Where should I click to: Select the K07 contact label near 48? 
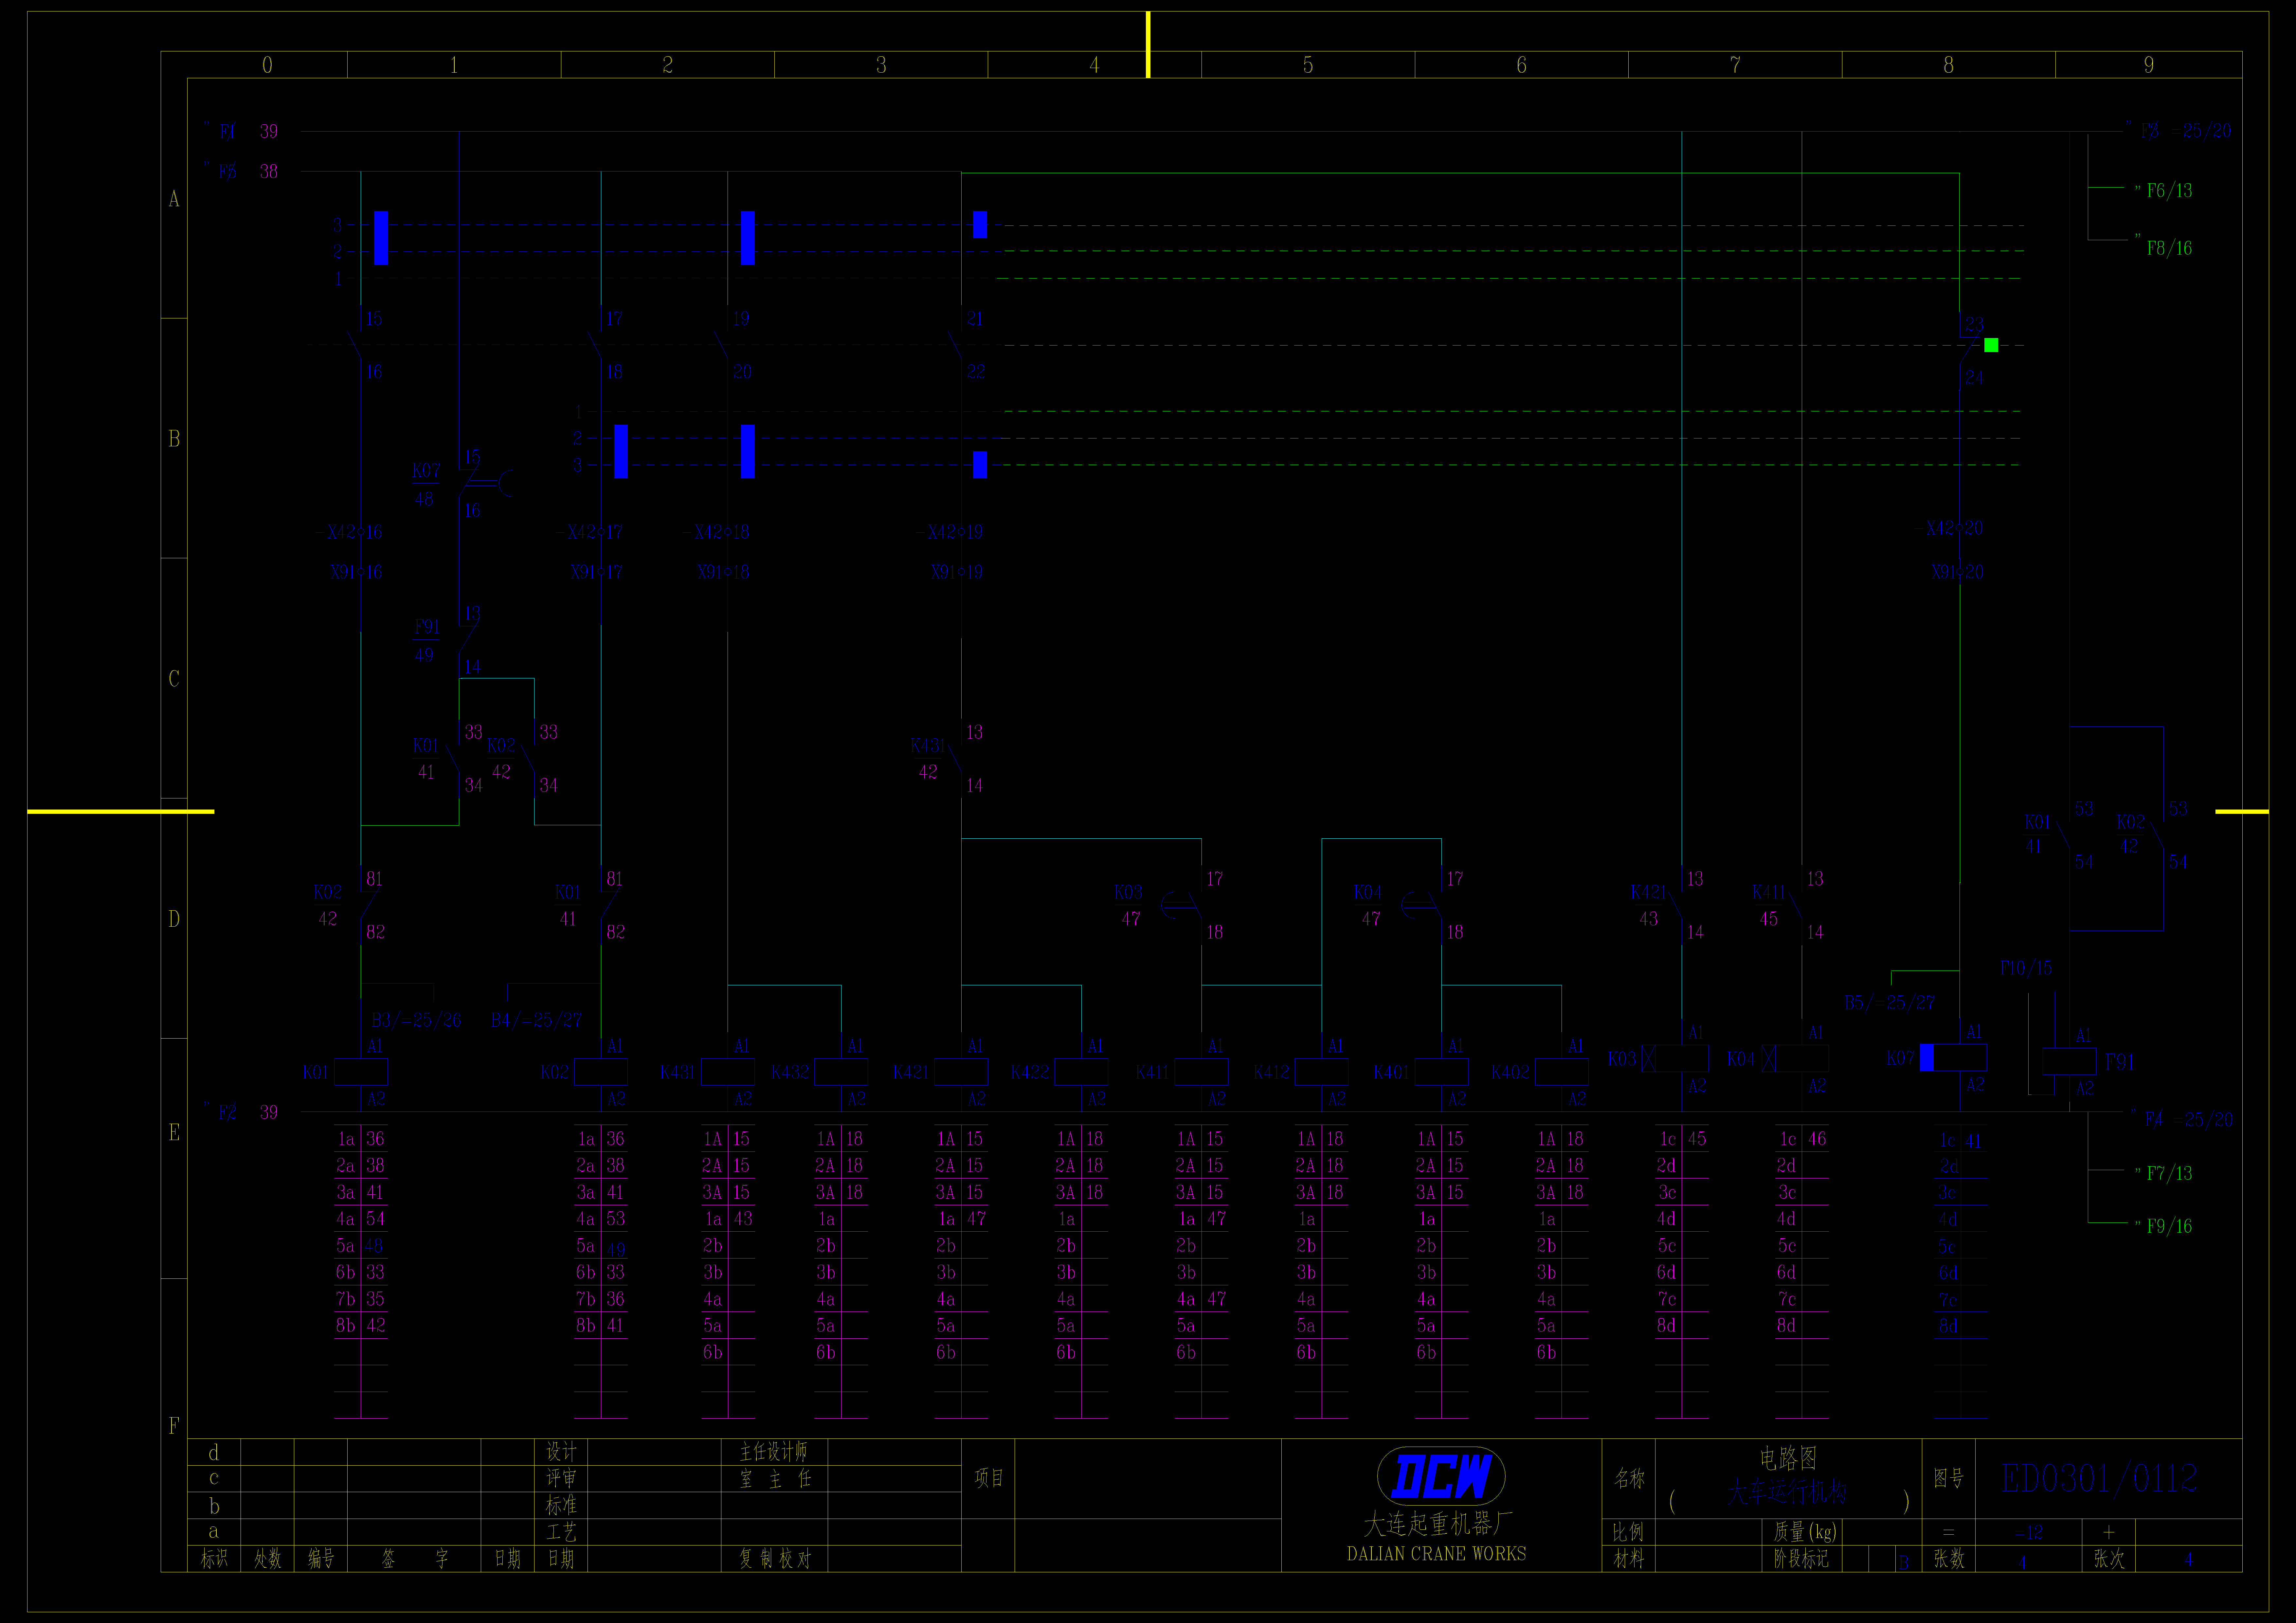(426, 471)
